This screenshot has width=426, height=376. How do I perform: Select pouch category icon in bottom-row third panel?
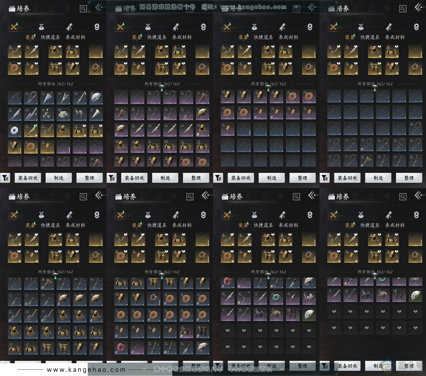point(255,215)
